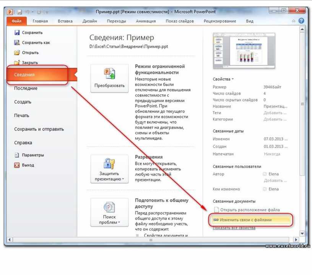Viewport: 312px width, 275px height.
Task: Click the Размер value 394Кбайт
Action: 272,87
